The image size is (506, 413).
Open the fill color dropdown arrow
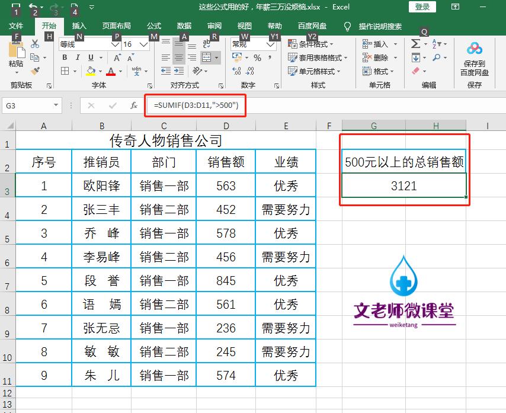click(x=100, y=71)
